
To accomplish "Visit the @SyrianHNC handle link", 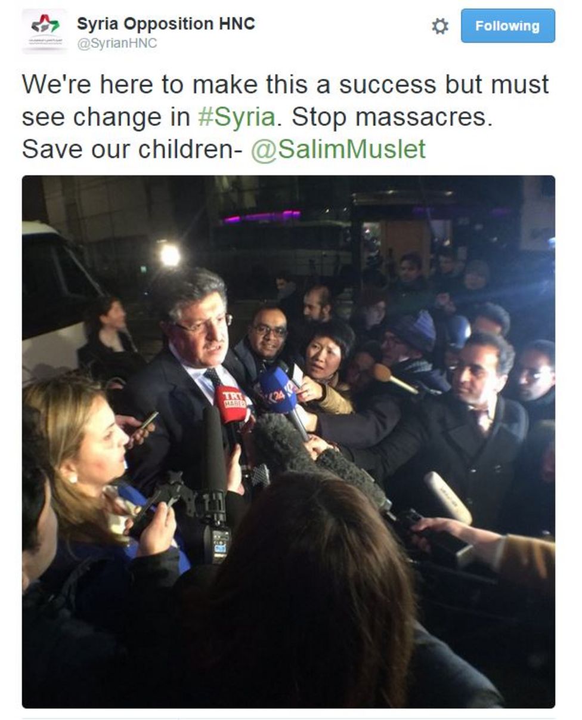I will [x=117, y=44].
